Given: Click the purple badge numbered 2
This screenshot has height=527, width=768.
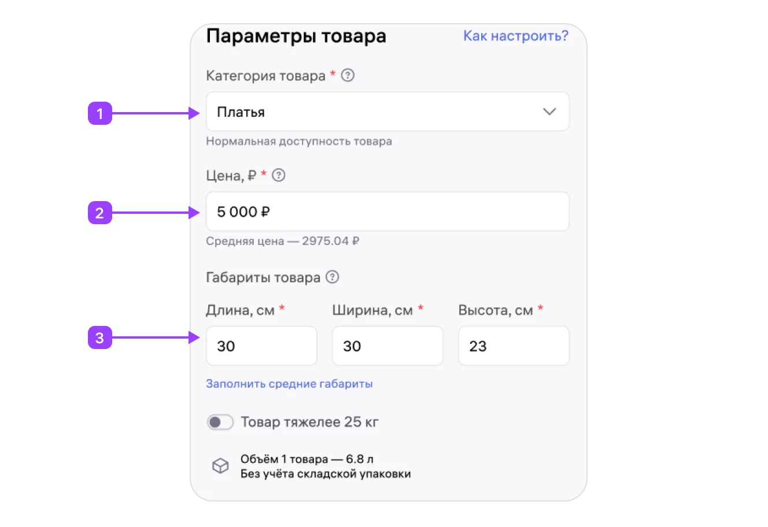Looking at the screenshot, I should pyautogui.click(x=99, y=213).
